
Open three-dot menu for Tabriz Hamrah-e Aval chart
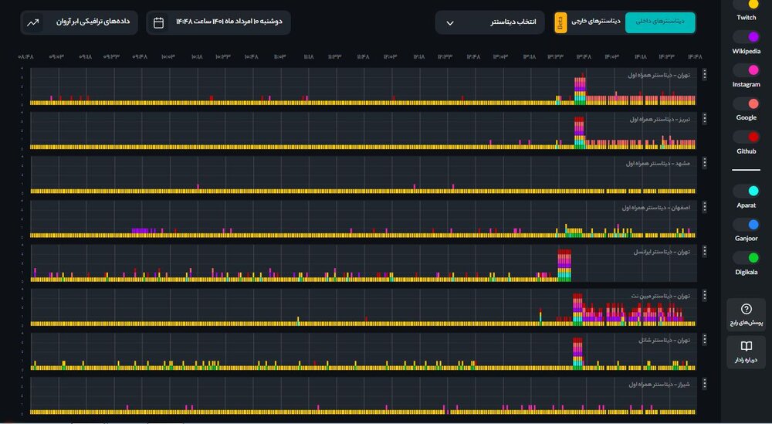tap(703, 120)
